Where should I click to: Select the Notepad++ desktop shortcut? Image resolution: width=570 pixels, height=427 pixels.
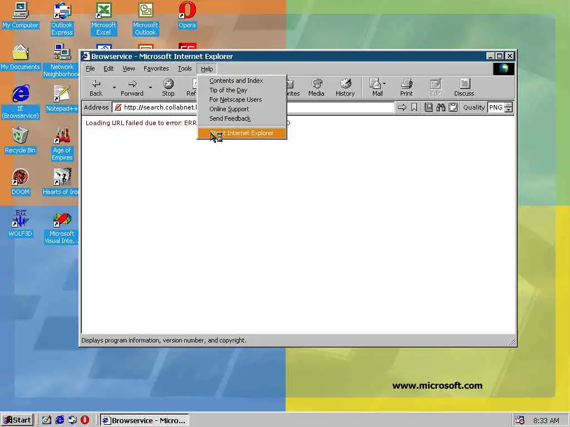point(62,99)
